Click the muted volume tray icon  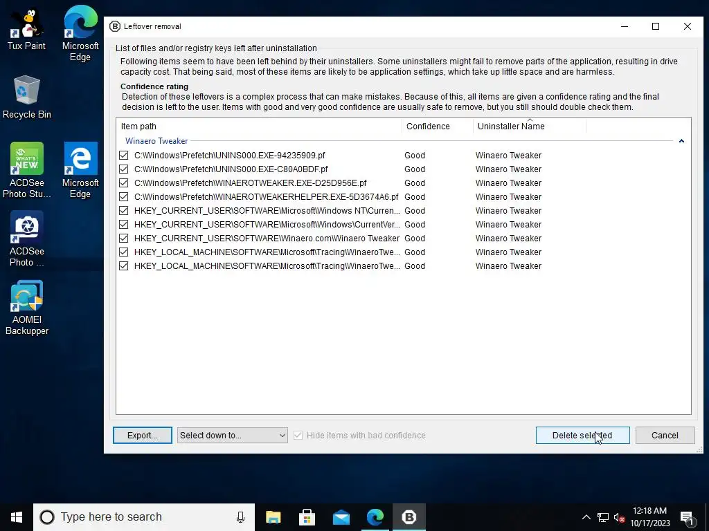click(x=619, y=517)
